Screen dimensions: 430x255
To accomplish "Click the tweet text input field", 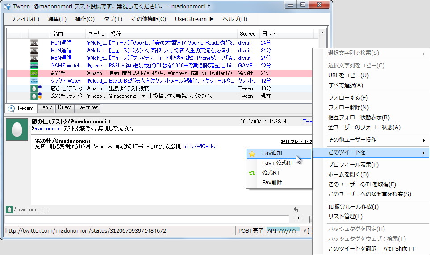I will (147, 219).
